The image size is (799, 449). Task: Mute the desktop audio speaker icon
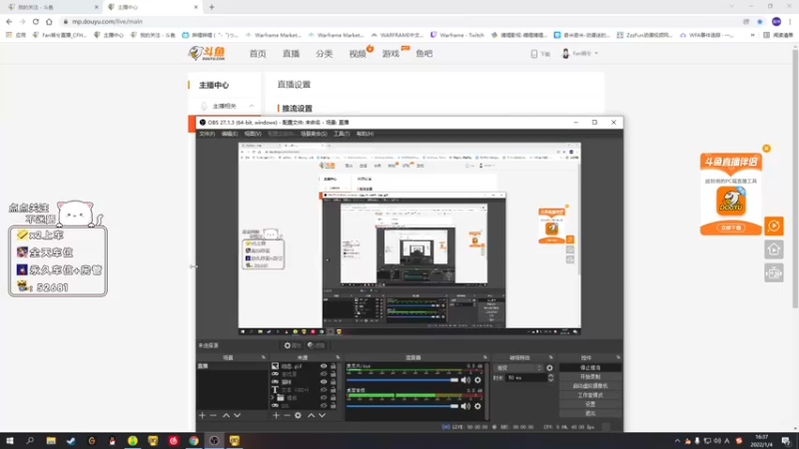point(465,406)
